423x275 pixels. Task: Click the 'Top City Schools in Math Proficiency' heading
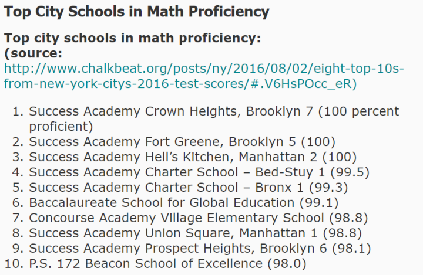point(136,12)
